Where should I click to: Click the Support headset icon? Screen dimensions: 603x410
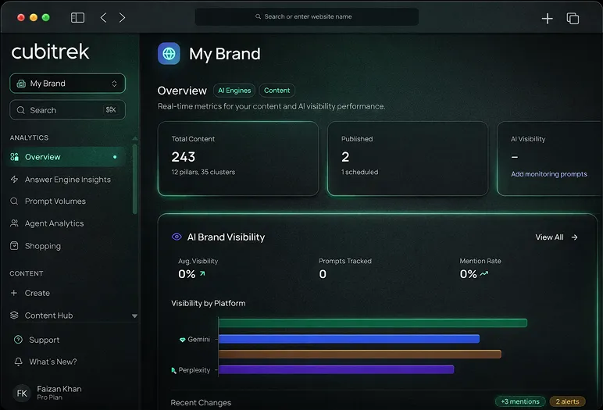pyautogui.click(x=19, y=340)
